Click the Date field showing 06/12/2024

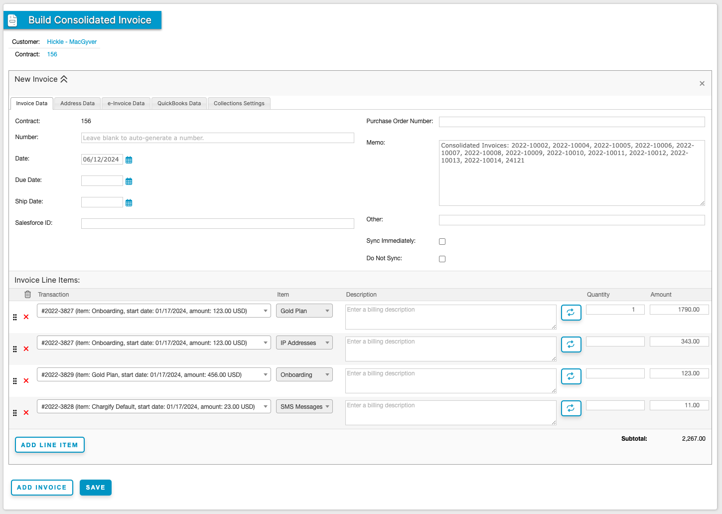tap(102, 160)
